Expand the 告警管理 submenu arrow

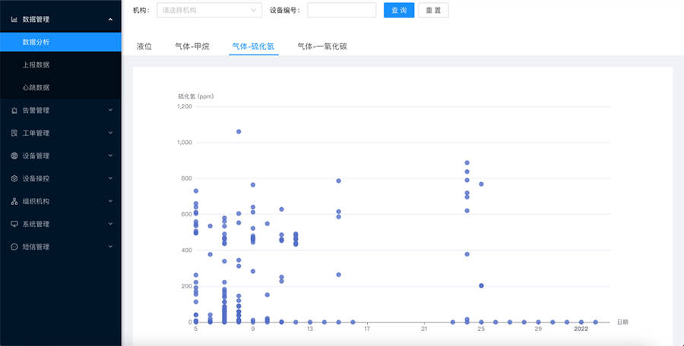(x=110, y=111)
